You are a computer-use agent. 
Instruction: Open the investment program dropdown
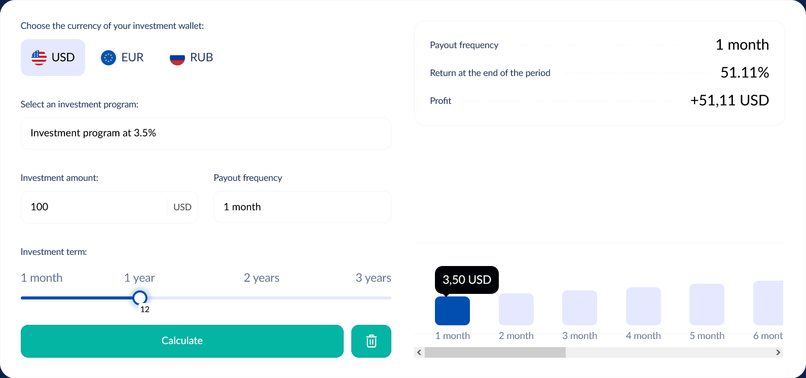pyautogui.click(x=206, y=133)
